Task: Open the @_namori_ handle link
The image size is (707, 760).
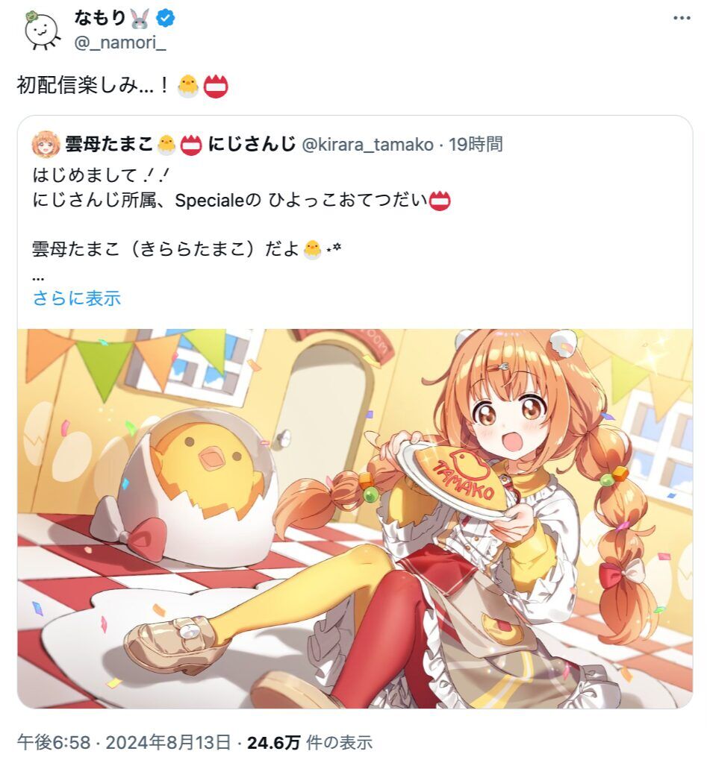Action: tap(120, 43)
